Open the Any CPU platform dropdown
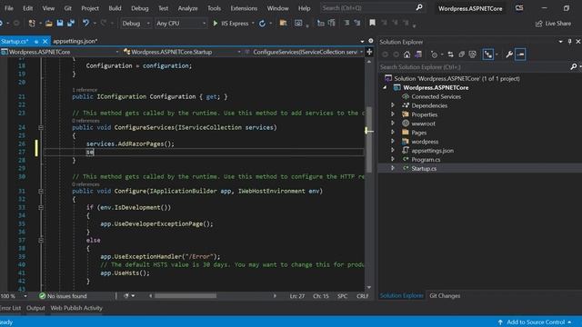 (180, 24)
